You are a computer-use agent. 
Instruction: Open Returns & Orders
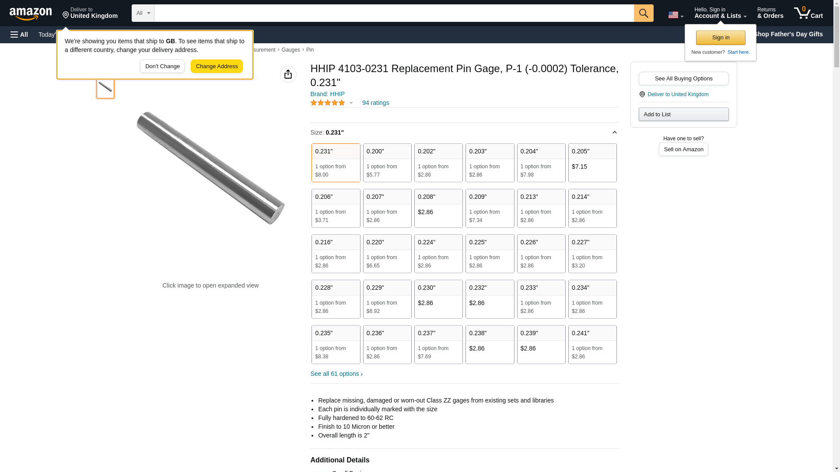point(770,13)
